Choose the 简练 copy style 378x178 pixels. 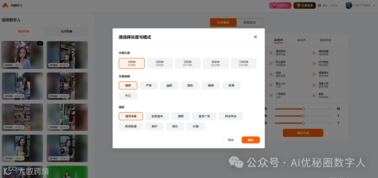(x=190, y=86)
